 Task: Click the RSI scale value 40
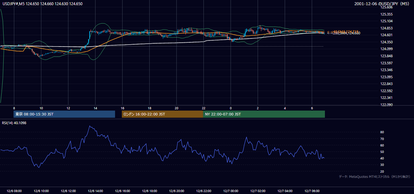click(382, 158)
